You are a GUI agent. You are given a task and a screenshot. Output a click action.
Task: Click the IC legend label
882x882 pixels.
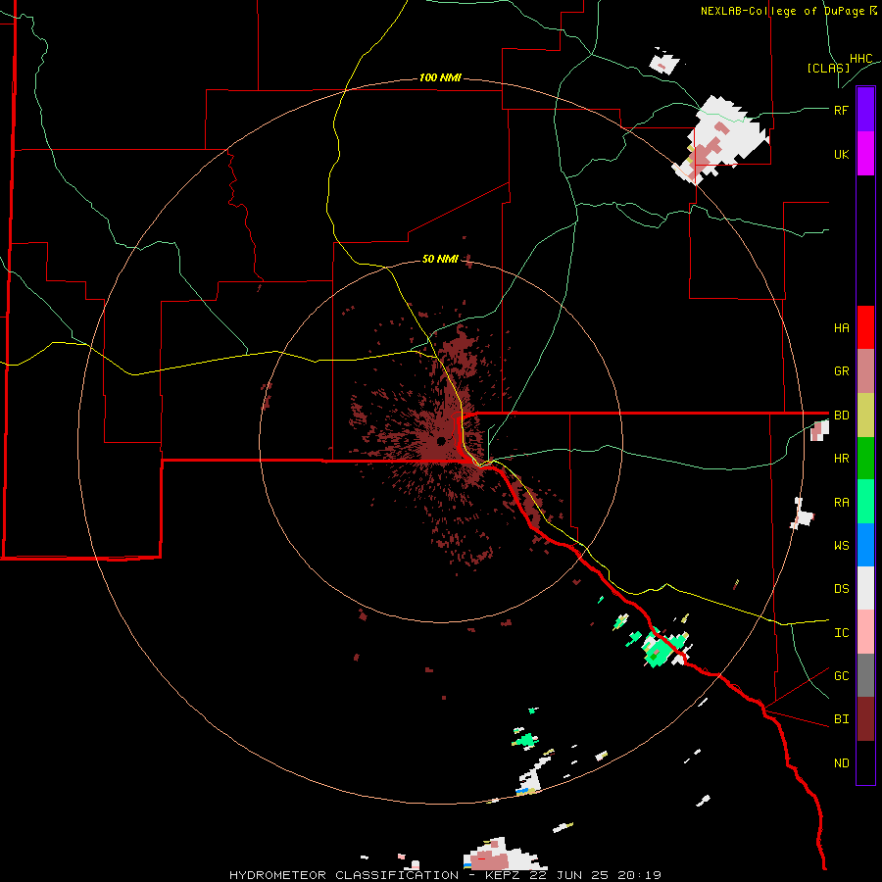[x=841, y=633]
